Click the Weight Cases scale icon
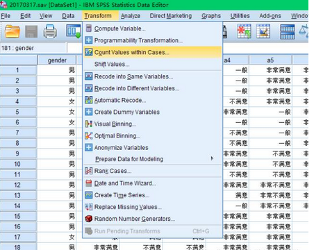 (304, 31)
